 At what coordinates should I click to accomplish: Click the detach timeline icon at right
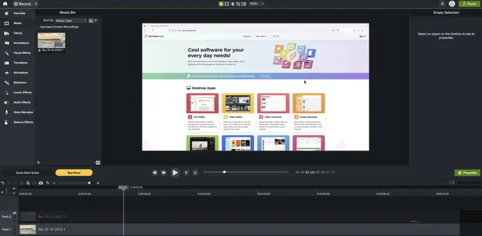tap(452, 182)
